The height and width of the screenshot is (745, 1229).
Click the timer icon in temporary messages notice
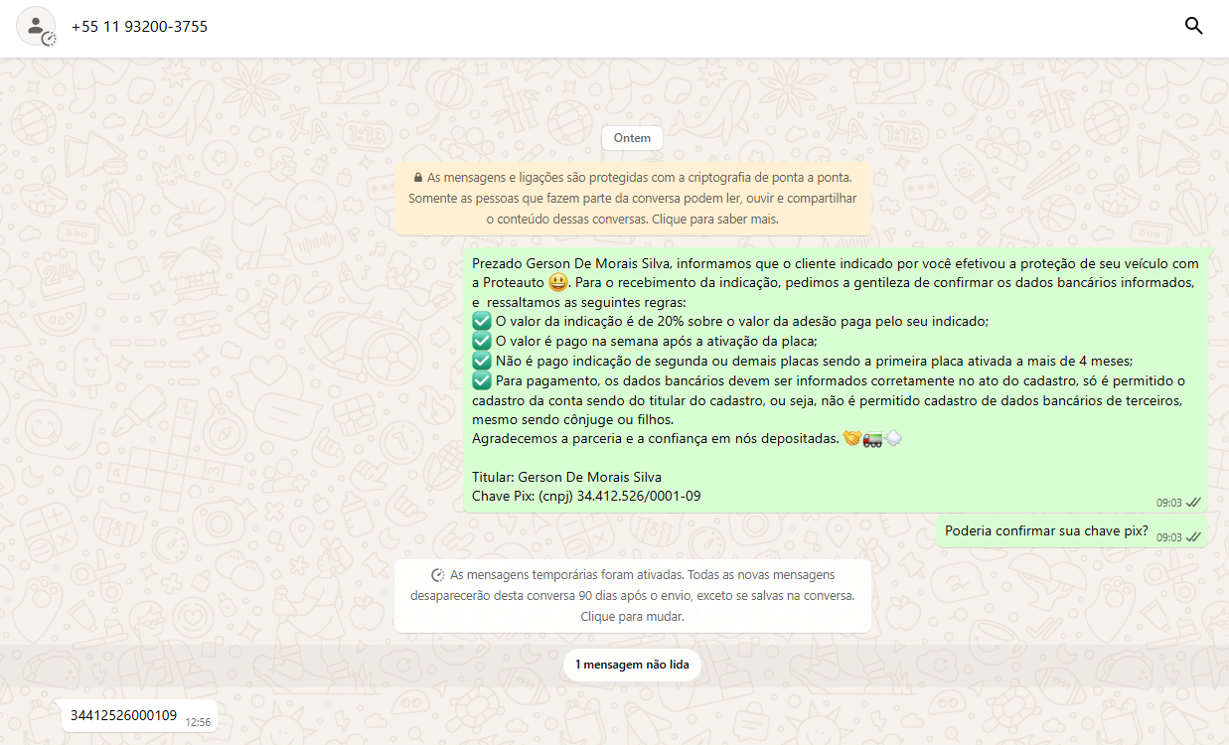point(437,575)
